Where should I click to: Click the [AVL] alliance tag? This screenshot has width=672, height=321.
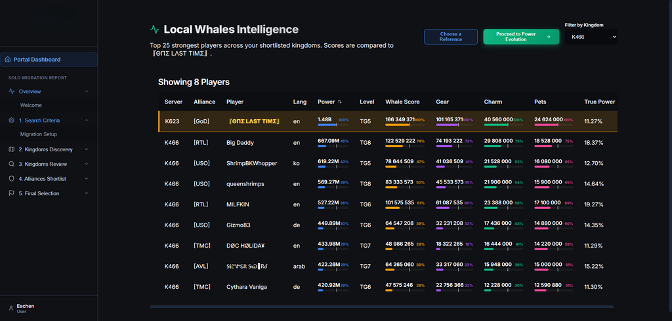click(201, 266)
